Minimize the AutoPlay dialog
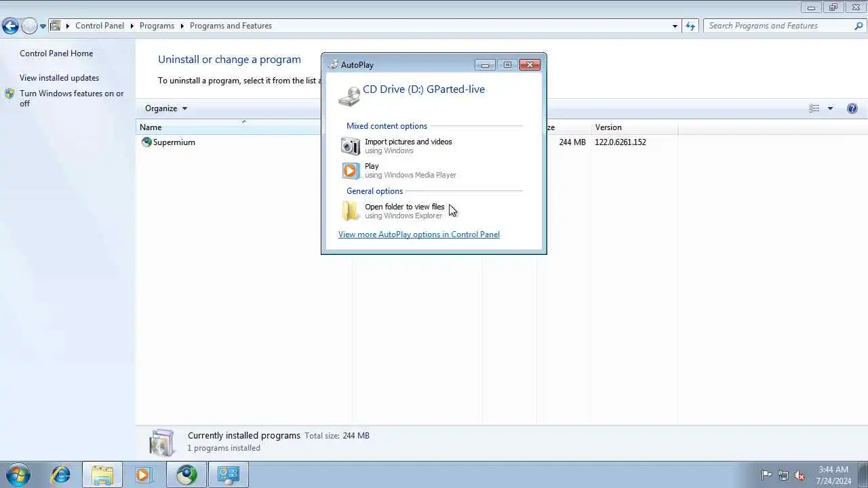 pyautogui.click(x=485, y=65)
